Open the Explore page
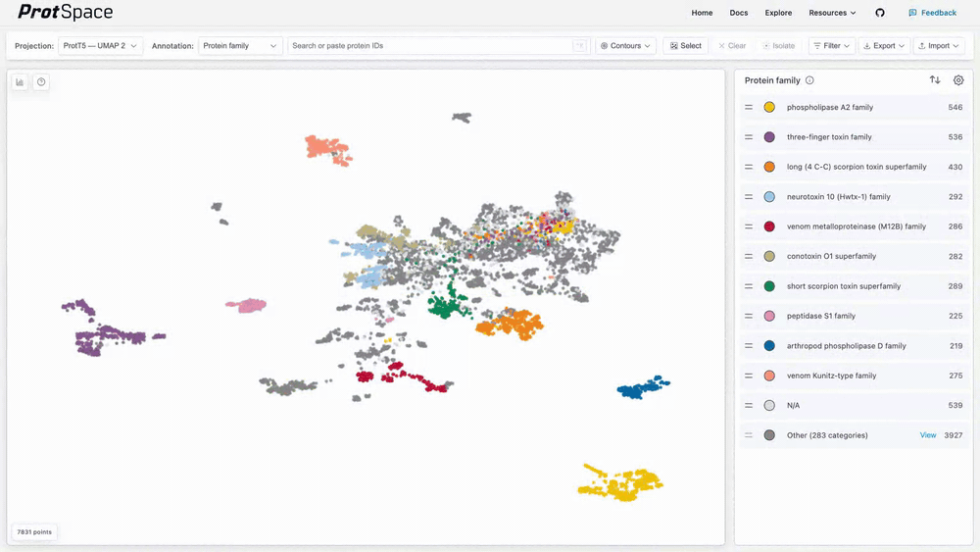 778,13
